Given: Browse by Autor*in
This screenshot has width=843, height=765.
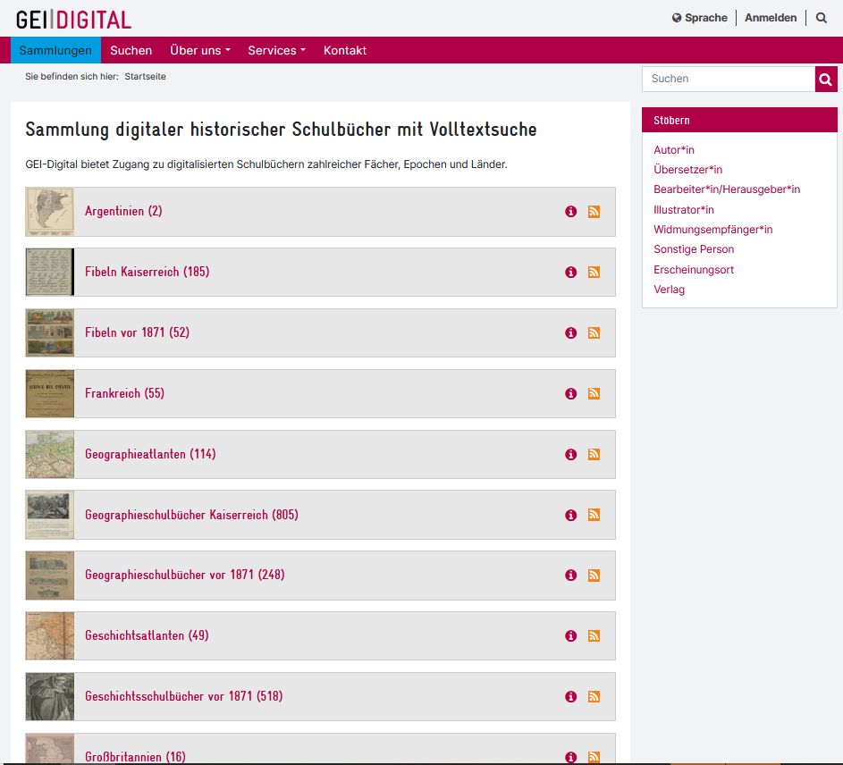Looking at the screenshot, I should tap(674, 150).
